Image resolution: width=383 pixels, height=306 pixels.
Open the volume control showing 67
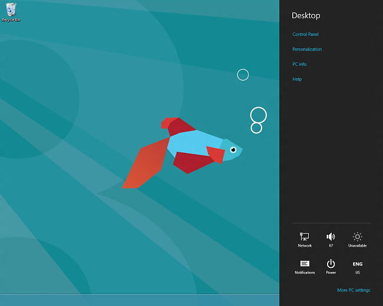point(331,240)
